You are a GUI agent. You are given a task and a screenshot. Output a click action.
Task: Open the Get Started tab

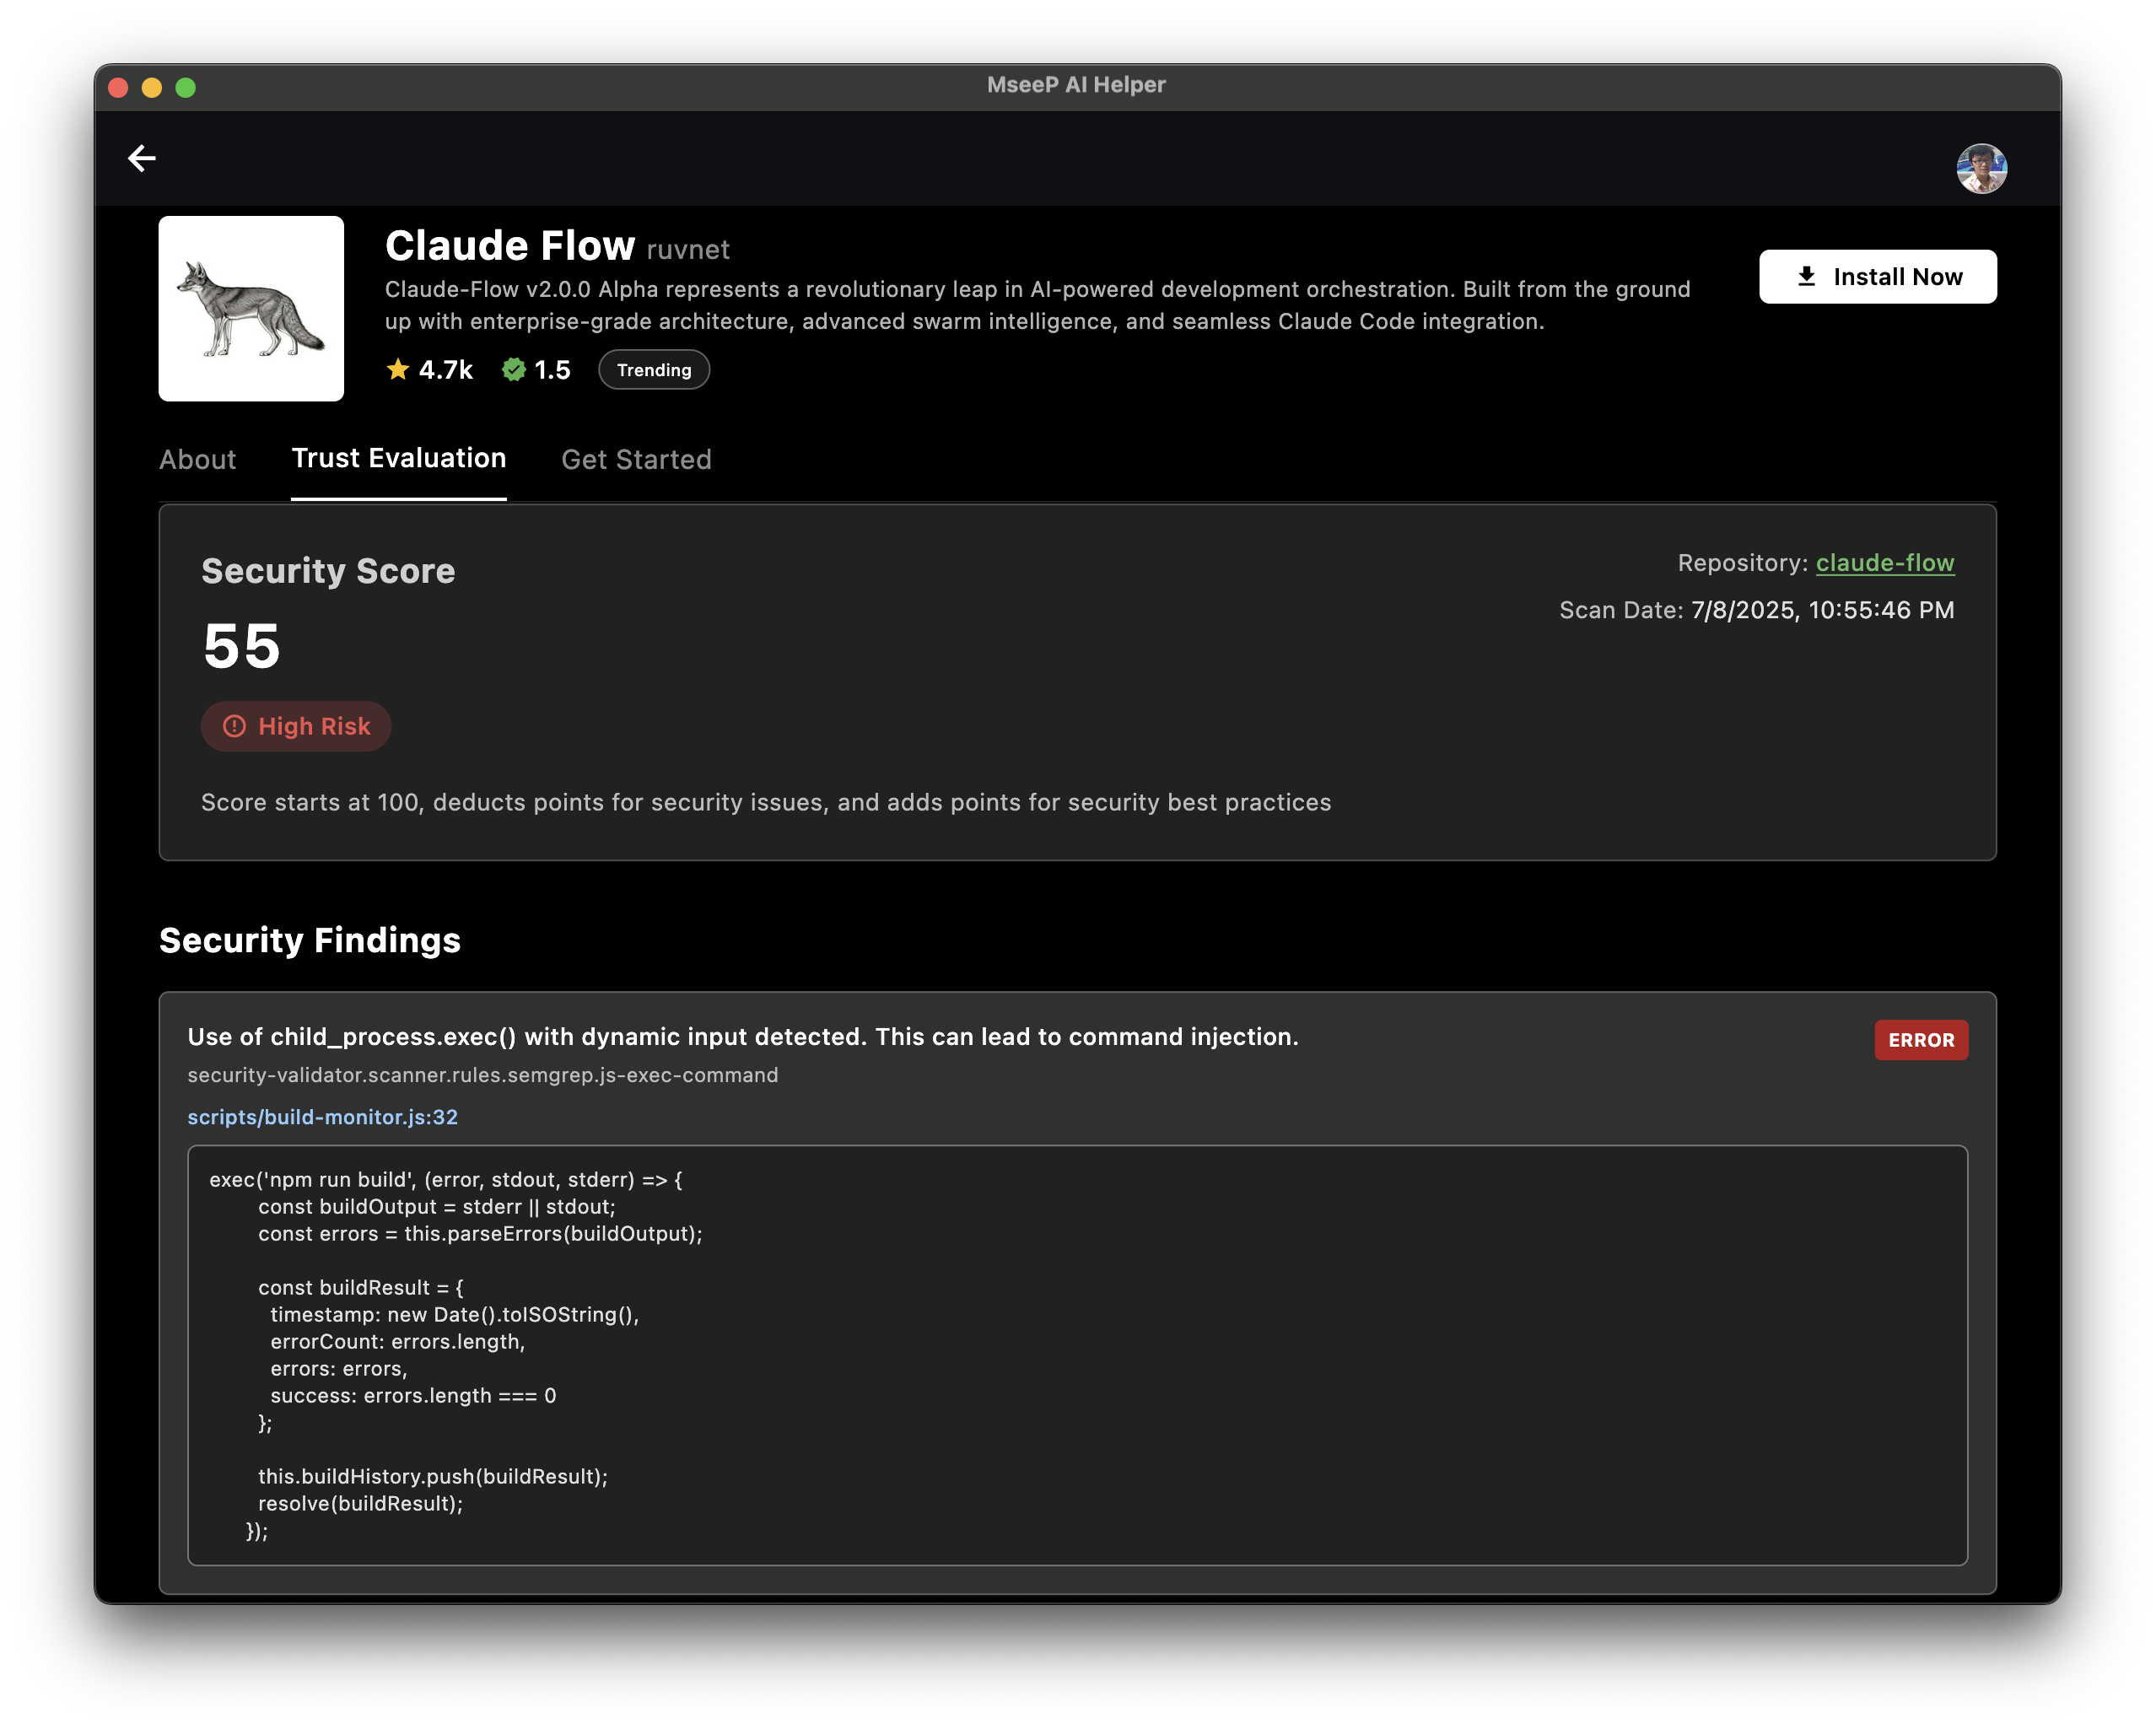pyautogui.click(x=636, y=459)
